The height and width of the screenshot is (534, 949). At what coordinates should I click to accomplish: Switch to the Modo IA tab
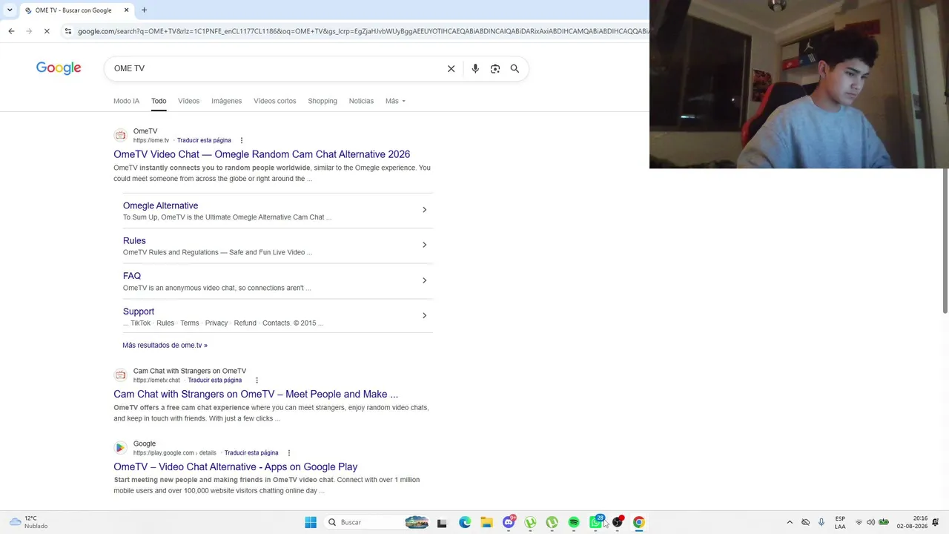tap(126, 101)
